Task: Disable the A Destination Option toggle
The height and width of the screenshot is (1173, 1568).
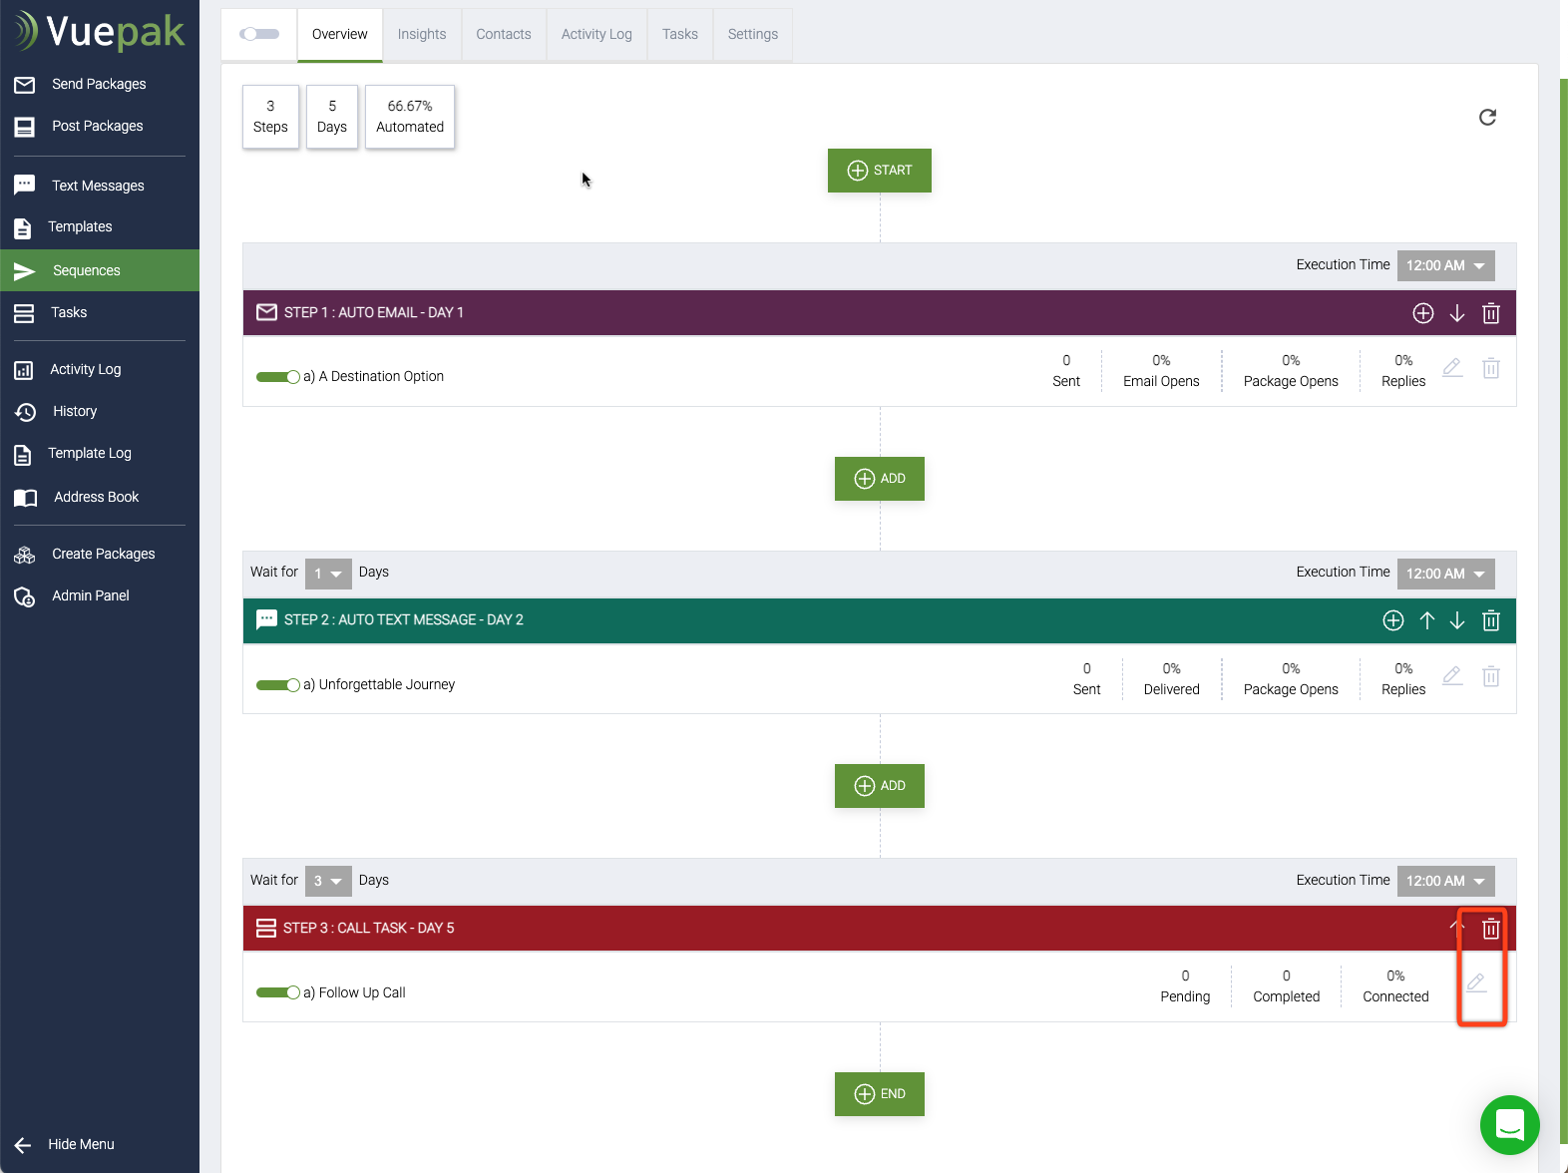Action: [277, 377]
